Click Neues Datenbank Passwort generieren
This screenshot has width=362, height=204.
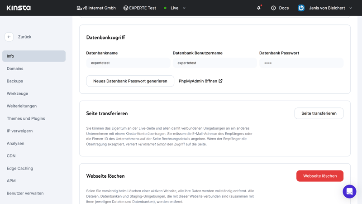coord(130,81)
